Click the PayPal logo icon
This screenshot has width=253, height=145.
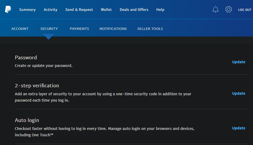[8, 9]
